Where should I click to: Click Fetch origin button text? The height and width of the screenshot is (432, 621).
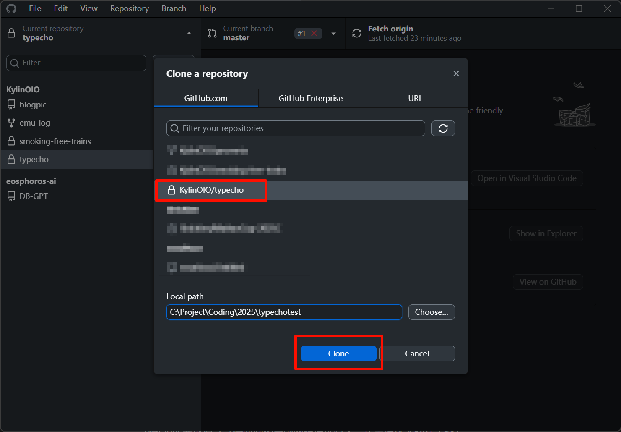390,29
